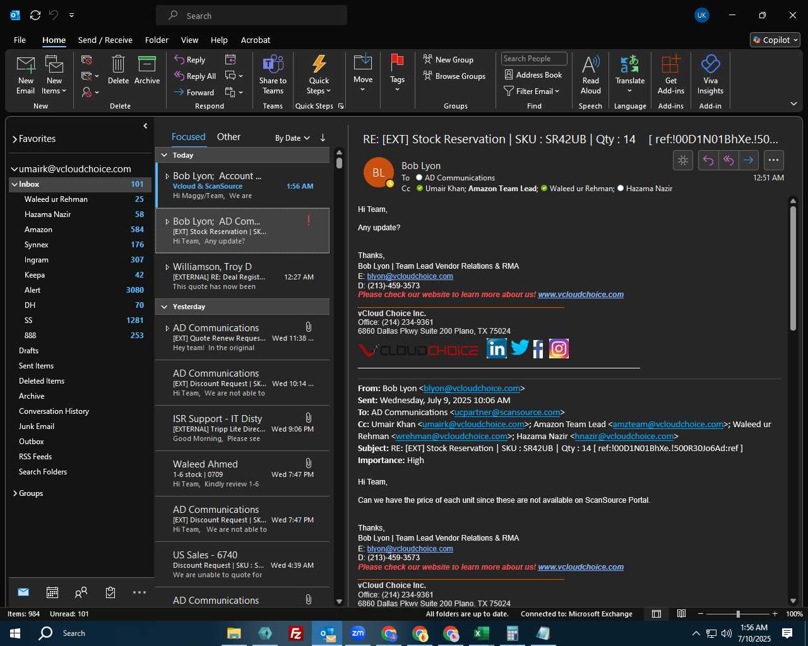This screenshot has width=808, height=646.
Task: Open the Acrobat ribbon tab
Action: point(256,40)
